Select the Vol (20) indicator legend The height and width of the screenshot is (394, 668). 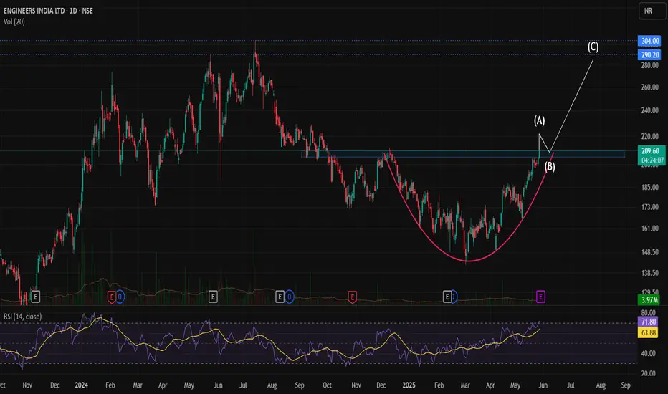[x=14, y=21]
